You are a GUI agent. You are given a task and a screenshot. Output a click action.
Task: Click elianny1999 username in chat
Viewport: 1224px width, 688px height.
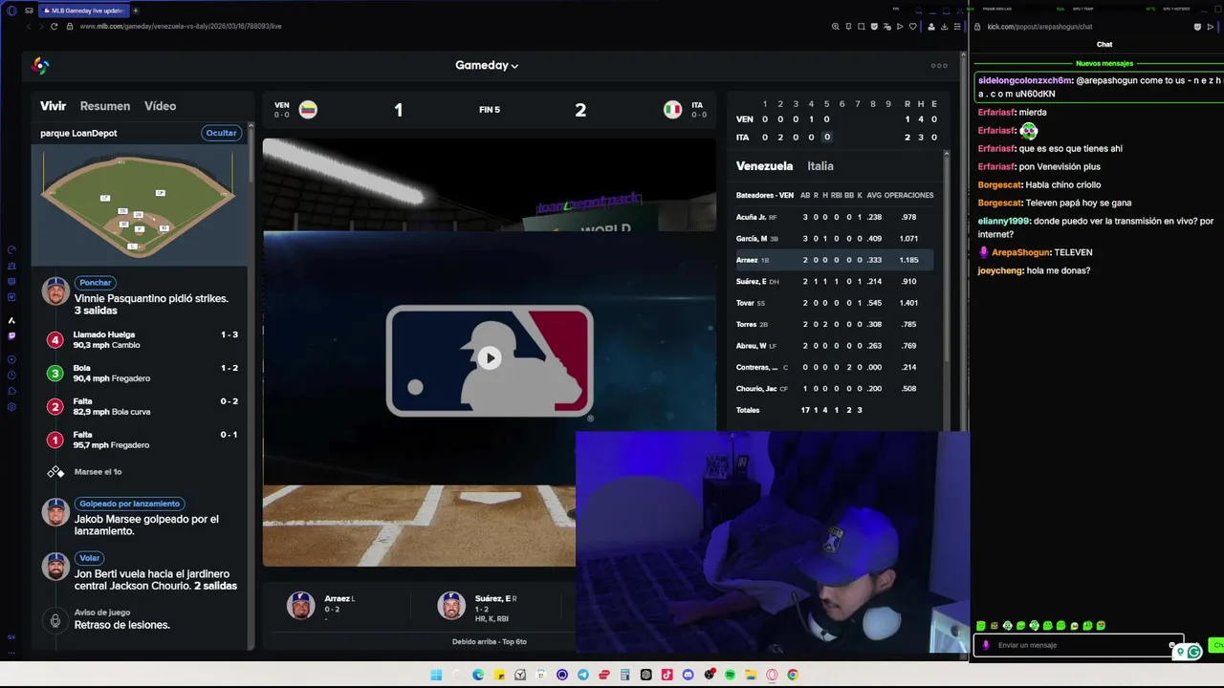click(x=1003, y=221)
